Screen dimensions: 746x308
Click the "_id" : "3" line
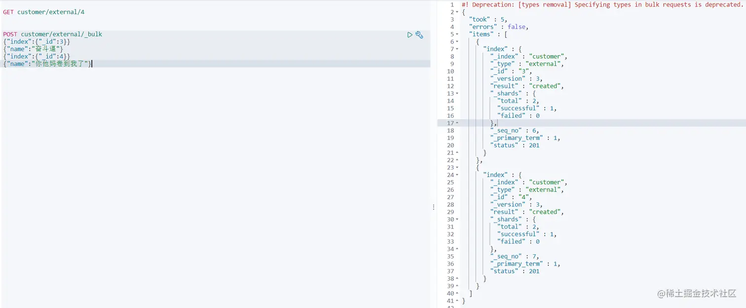pos(511,71)
